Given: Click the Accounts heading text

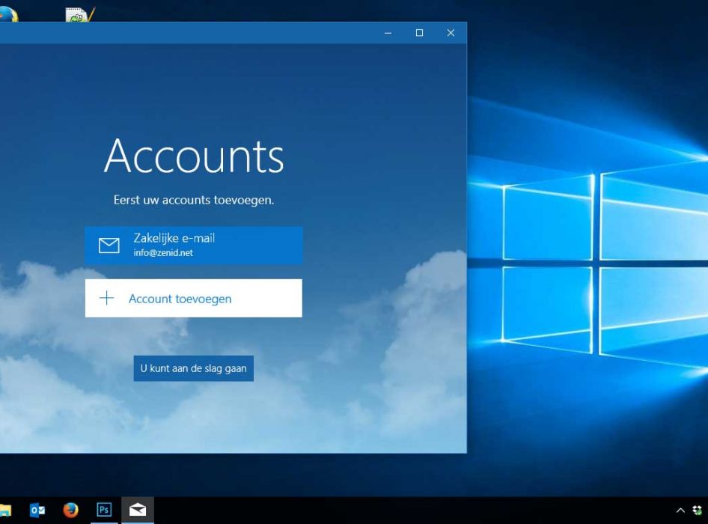Looking at the screenshot, I should click(x=194, y=156).
